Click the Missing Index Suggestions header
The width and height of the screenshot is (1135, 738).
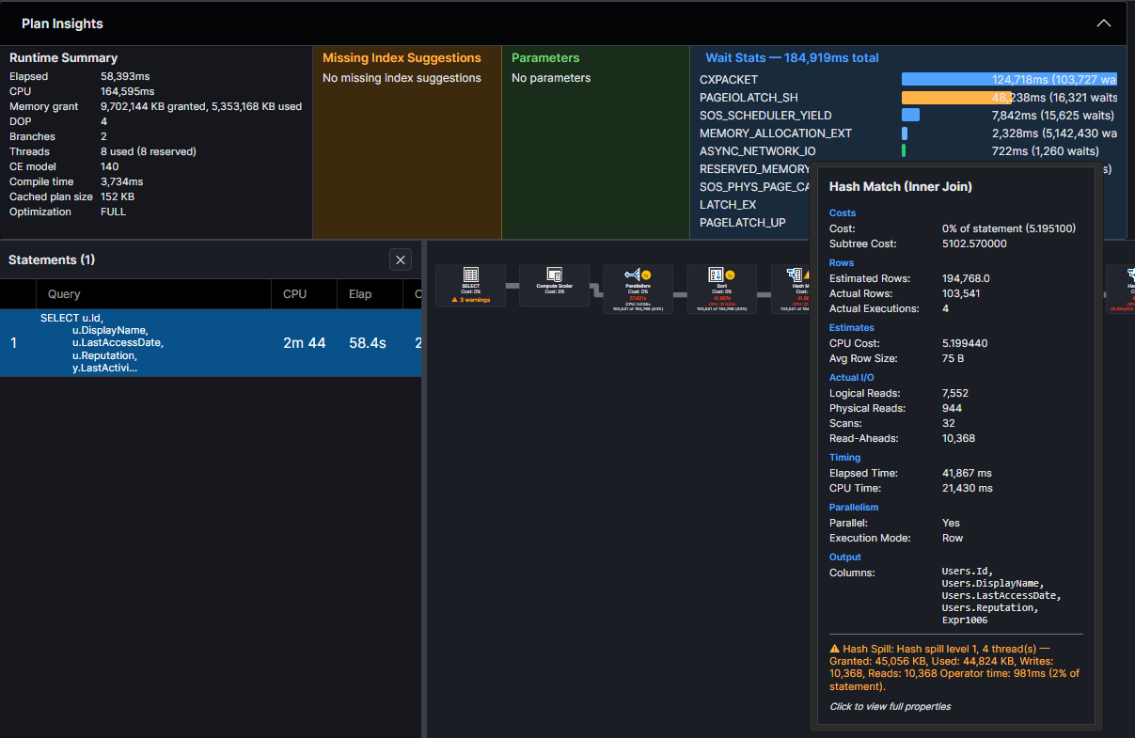click(x=400, y=57)
